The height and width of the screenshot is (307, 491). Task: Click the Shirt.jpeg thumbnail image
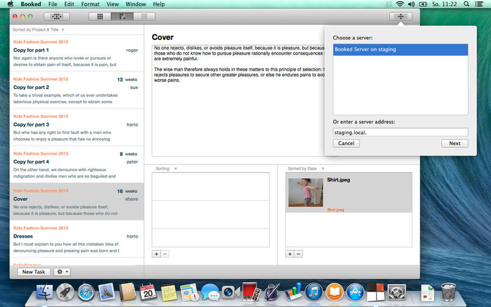click(305, 192)
